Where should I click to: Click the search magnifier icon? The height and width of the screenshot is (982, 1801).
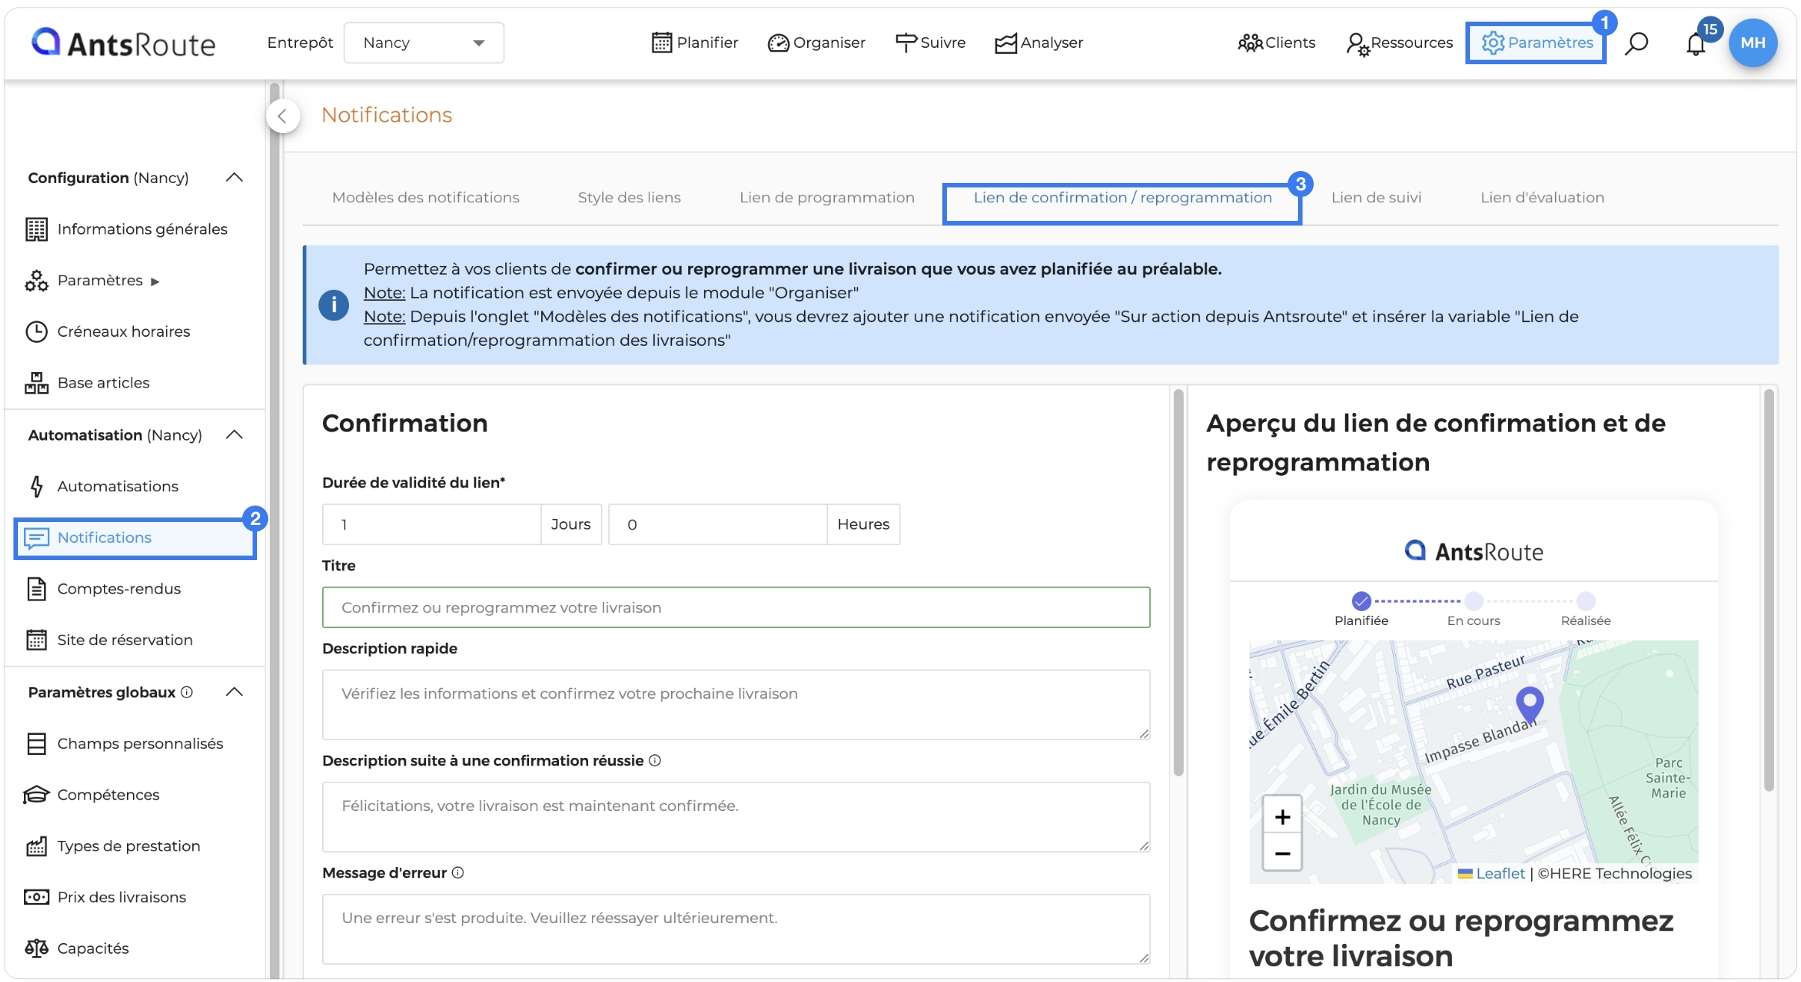pos(1636,43)
